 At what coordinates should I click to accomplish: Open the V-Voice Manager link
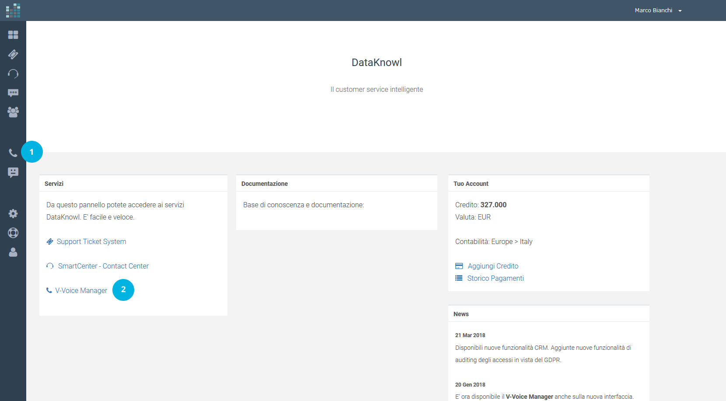point(81,290)
